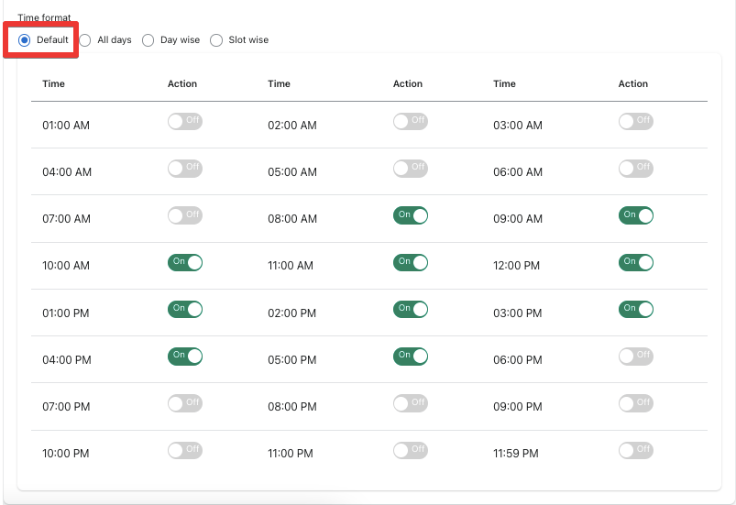The height and width of the screenshot is (505, 736).
Task: Toggle on the 10:00 PM slot
Action: coord(184,451)
